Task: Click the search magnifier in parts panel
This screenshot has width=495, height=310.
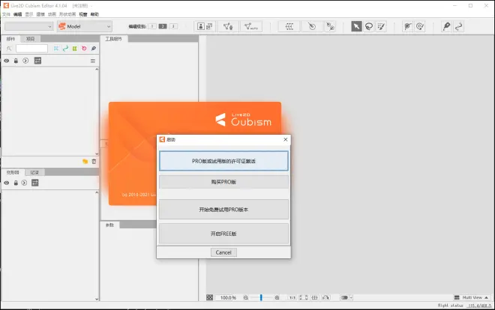Action: (x=9, y=49)
